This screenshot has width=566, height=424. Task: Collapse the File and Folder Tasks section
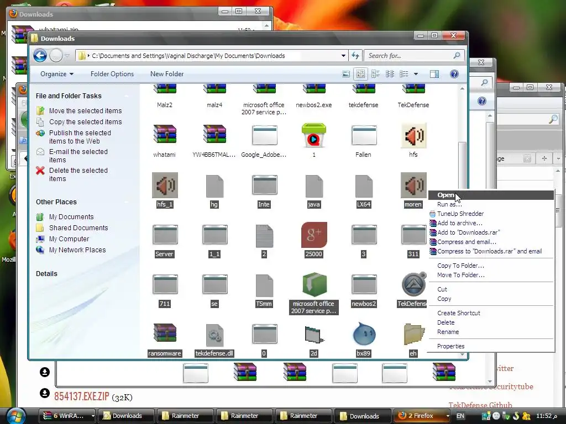point(127,96)
